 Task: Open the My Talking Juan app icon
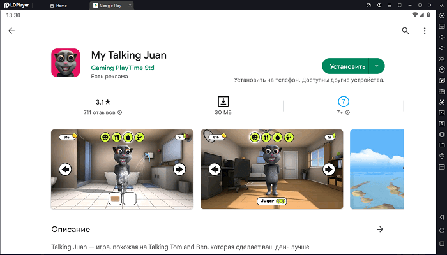pyautogui.click(x=66, y=62)
